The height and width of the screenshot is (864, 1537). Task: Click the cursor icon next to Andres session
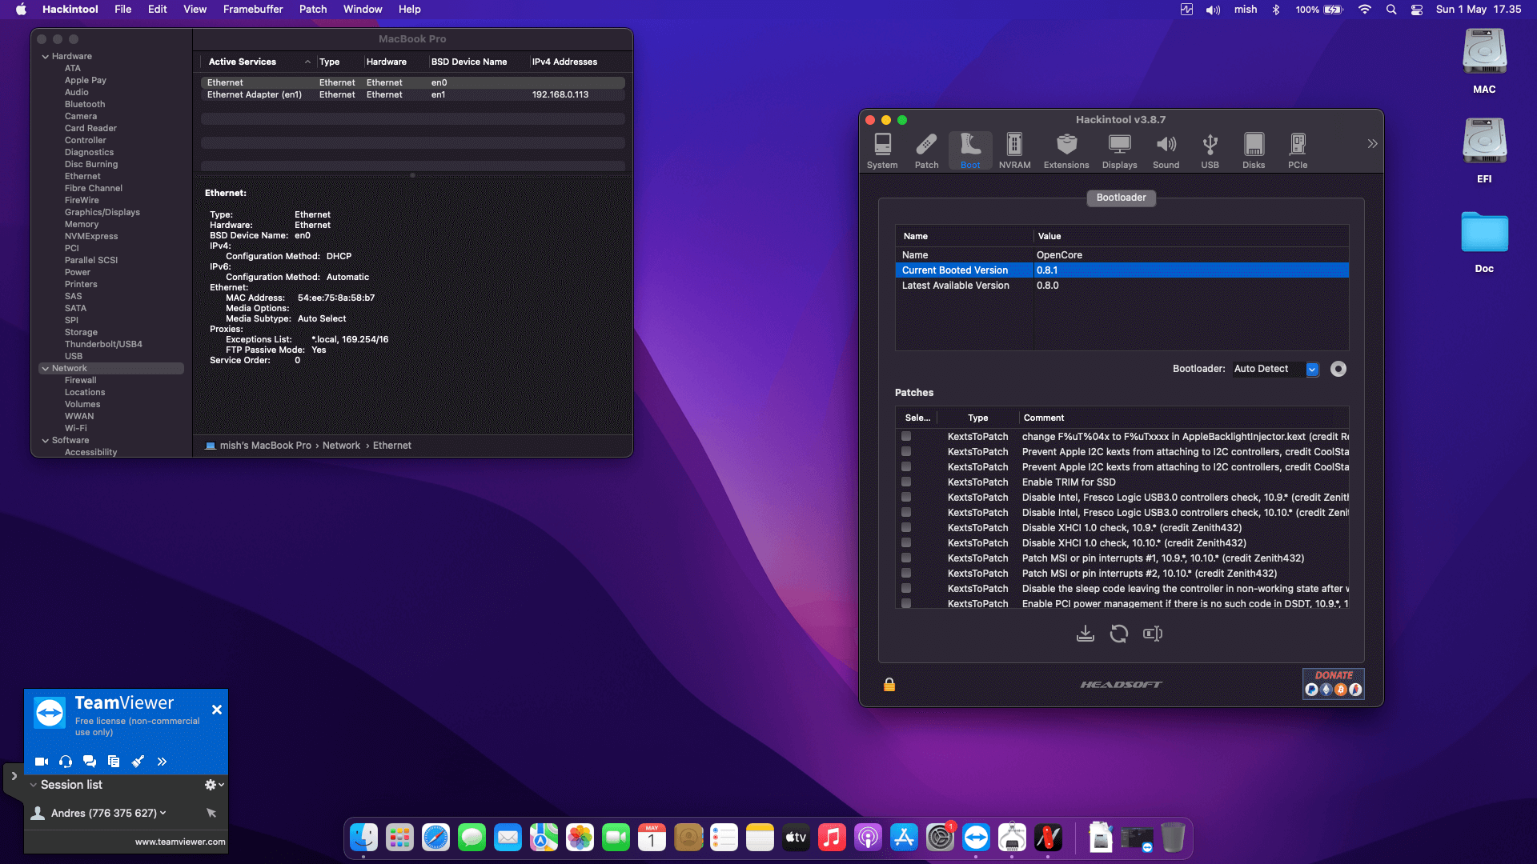point(211,813)
